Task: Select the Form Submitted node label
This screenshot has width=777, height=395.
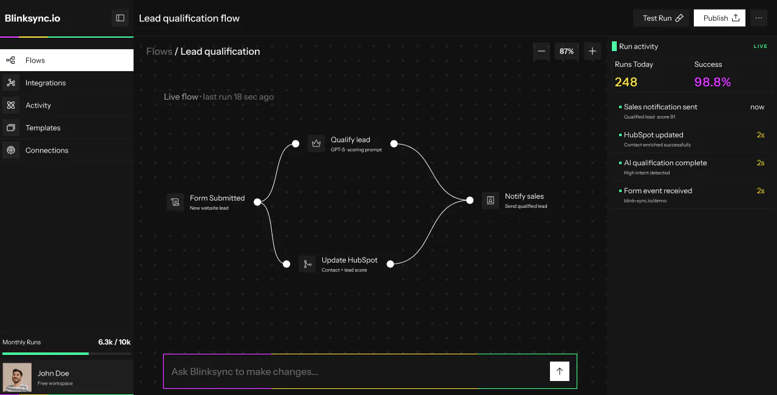Action: click(x=217, y=198)
